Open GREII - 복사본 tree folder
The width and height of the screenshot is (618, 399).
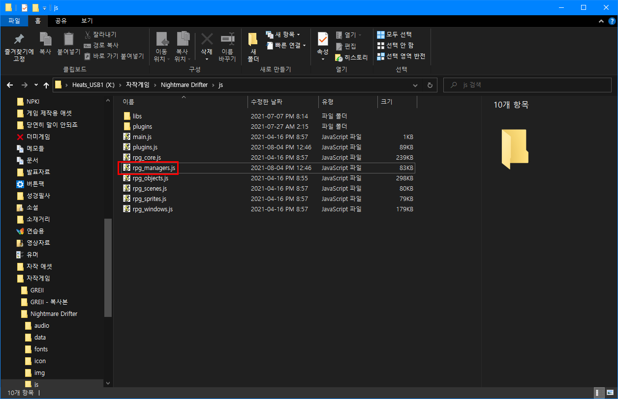48,302
